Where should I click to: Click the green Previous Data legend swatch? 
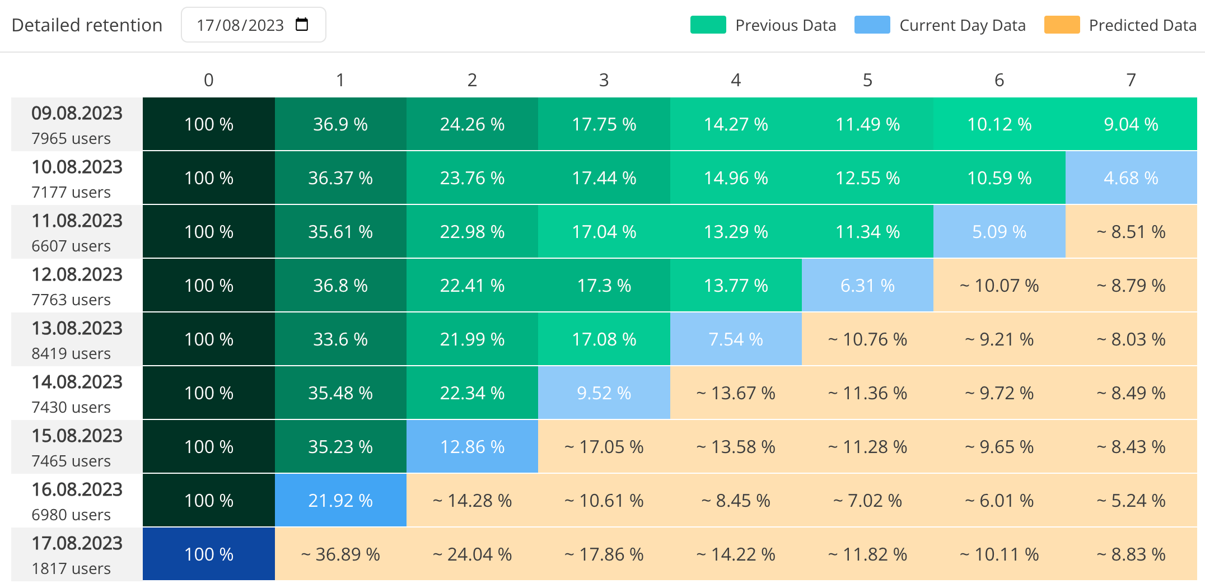(x=707, y=25)
